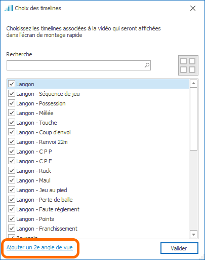Select the Langon - Franchissement entry

[x=98, y=229]
